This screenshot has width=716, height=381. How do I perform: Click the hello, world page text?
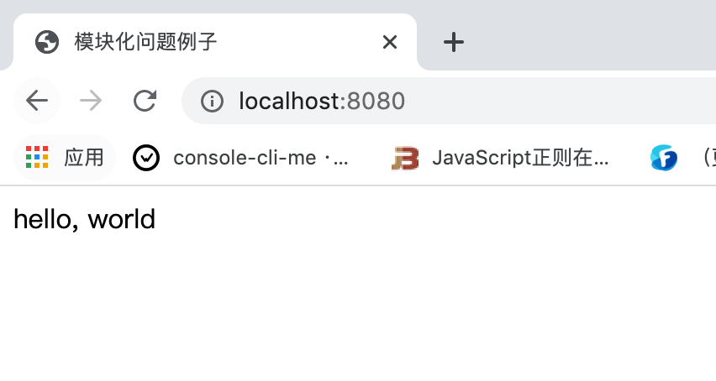coord(84,220)
